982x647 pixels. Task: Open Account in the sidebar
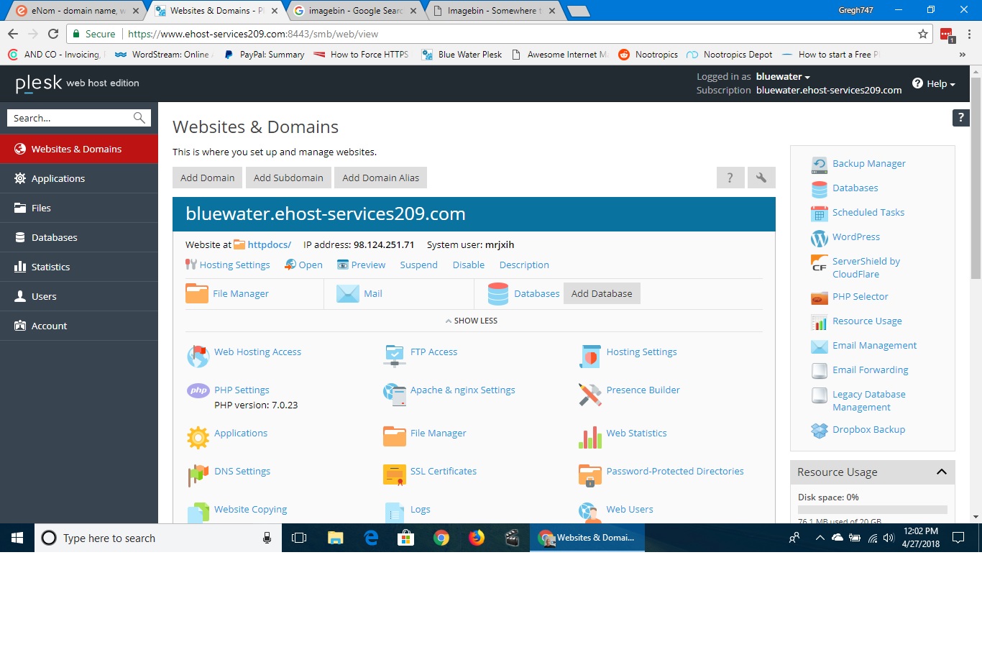(x=79, y=326)
